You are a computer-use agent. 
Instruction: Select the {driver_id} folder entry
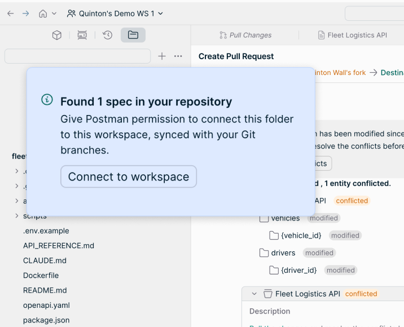tap(299, 271)
